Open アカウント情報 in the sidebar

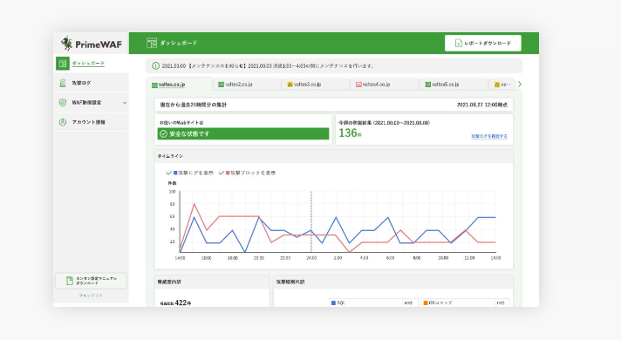point(91,122)
